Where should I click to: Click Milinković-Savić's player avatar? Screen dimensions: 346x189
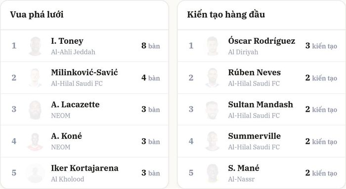(x=35, y=78)
